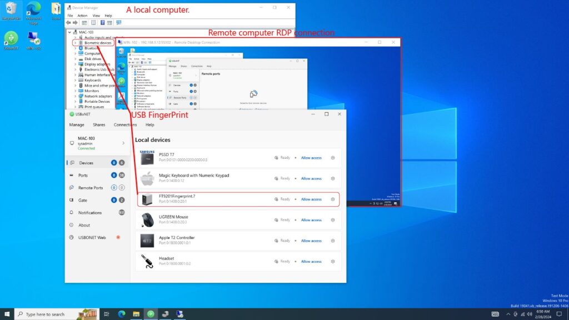Open the Connections menu in USBoNET
This screenshot has width=569, height=320.
125,125
